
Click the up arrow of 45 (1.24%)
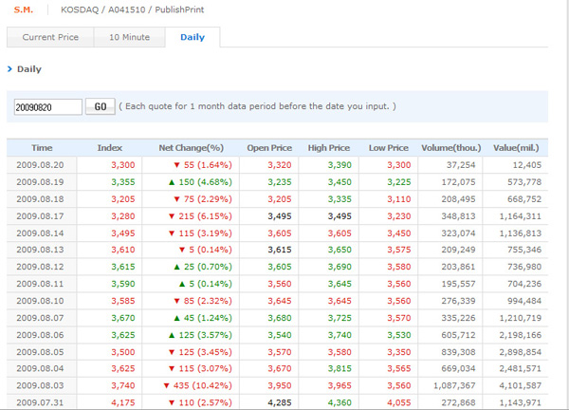[176, 318]
